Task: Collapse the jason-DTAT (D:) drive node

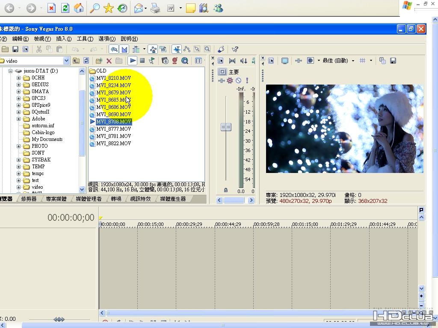Action: pos(11,71)
